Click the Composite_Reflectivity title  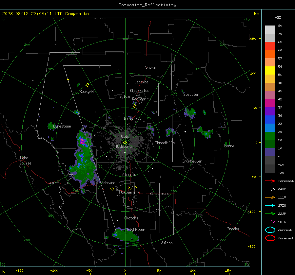coord(147,5)
